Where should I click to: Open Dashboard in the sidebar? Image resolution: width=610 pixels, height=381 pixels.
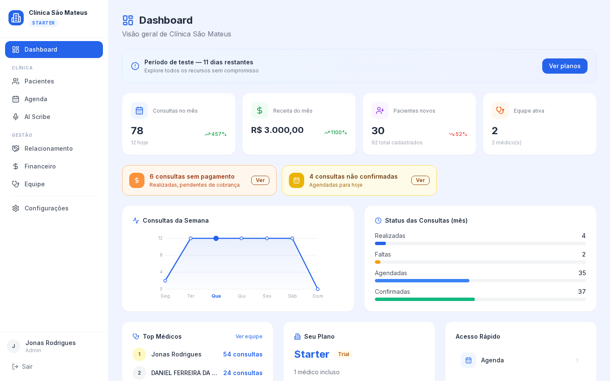(x=54, y=50)
